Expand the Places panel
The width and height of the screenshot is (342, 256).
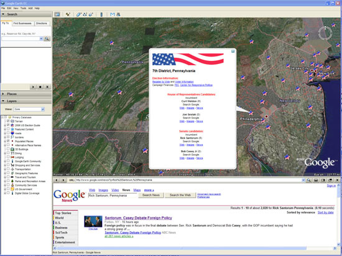pyautogui.click(x=26, y=94)
